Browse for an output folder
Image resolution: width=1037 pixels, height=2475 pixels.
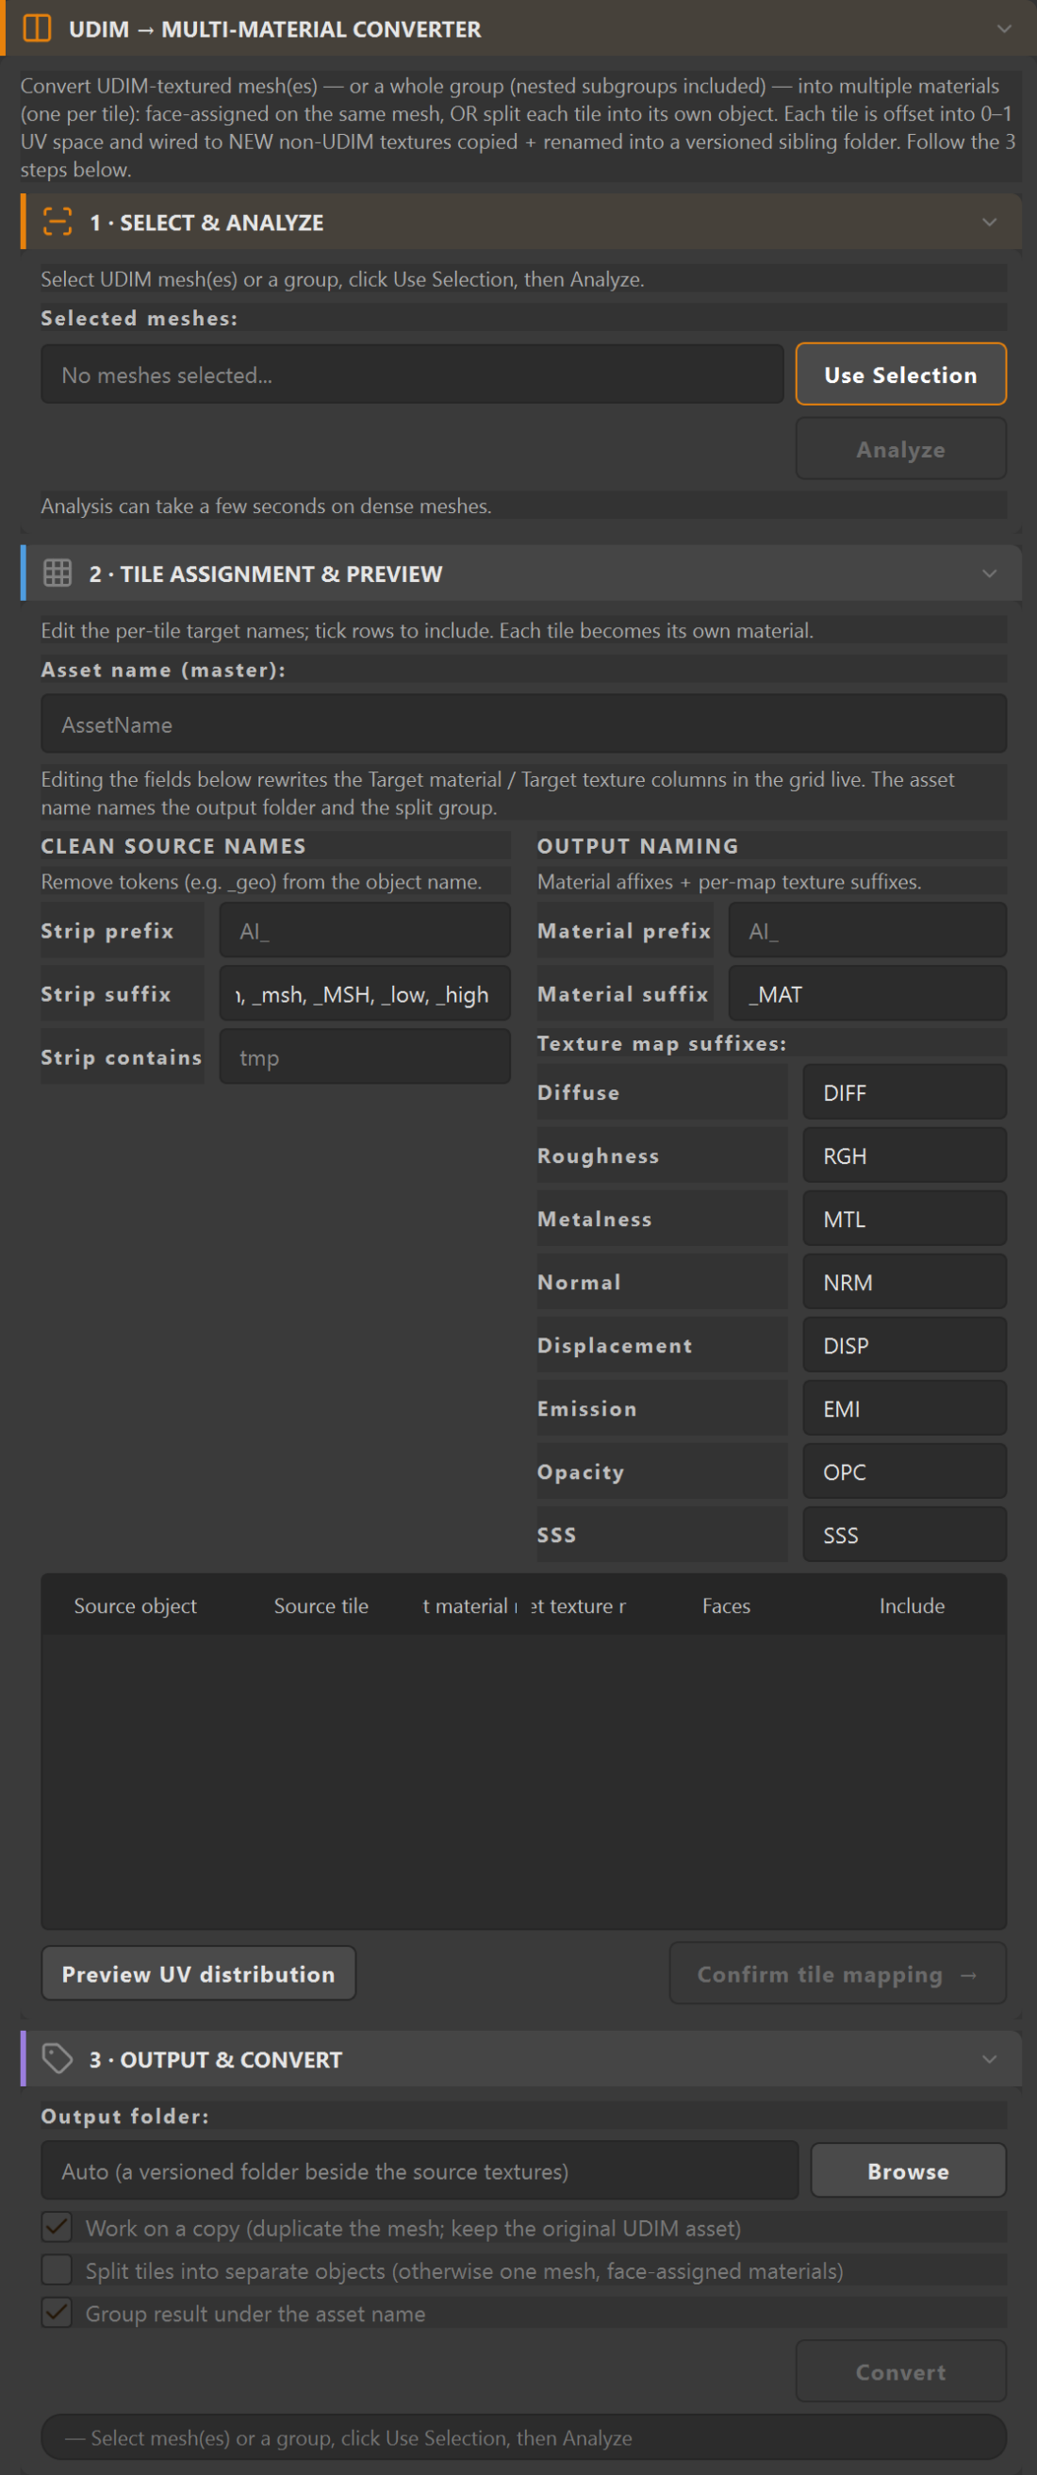tap(909, 2170)
